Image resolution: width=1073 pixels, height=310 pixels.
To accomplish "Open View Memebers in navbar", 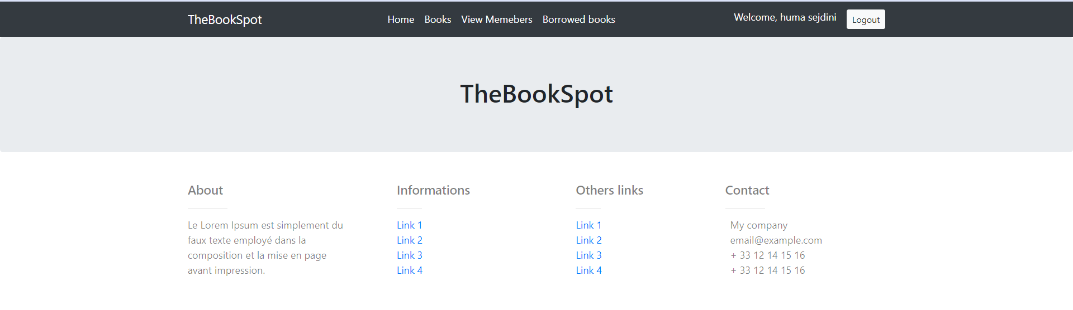I will tap(496, 20).
